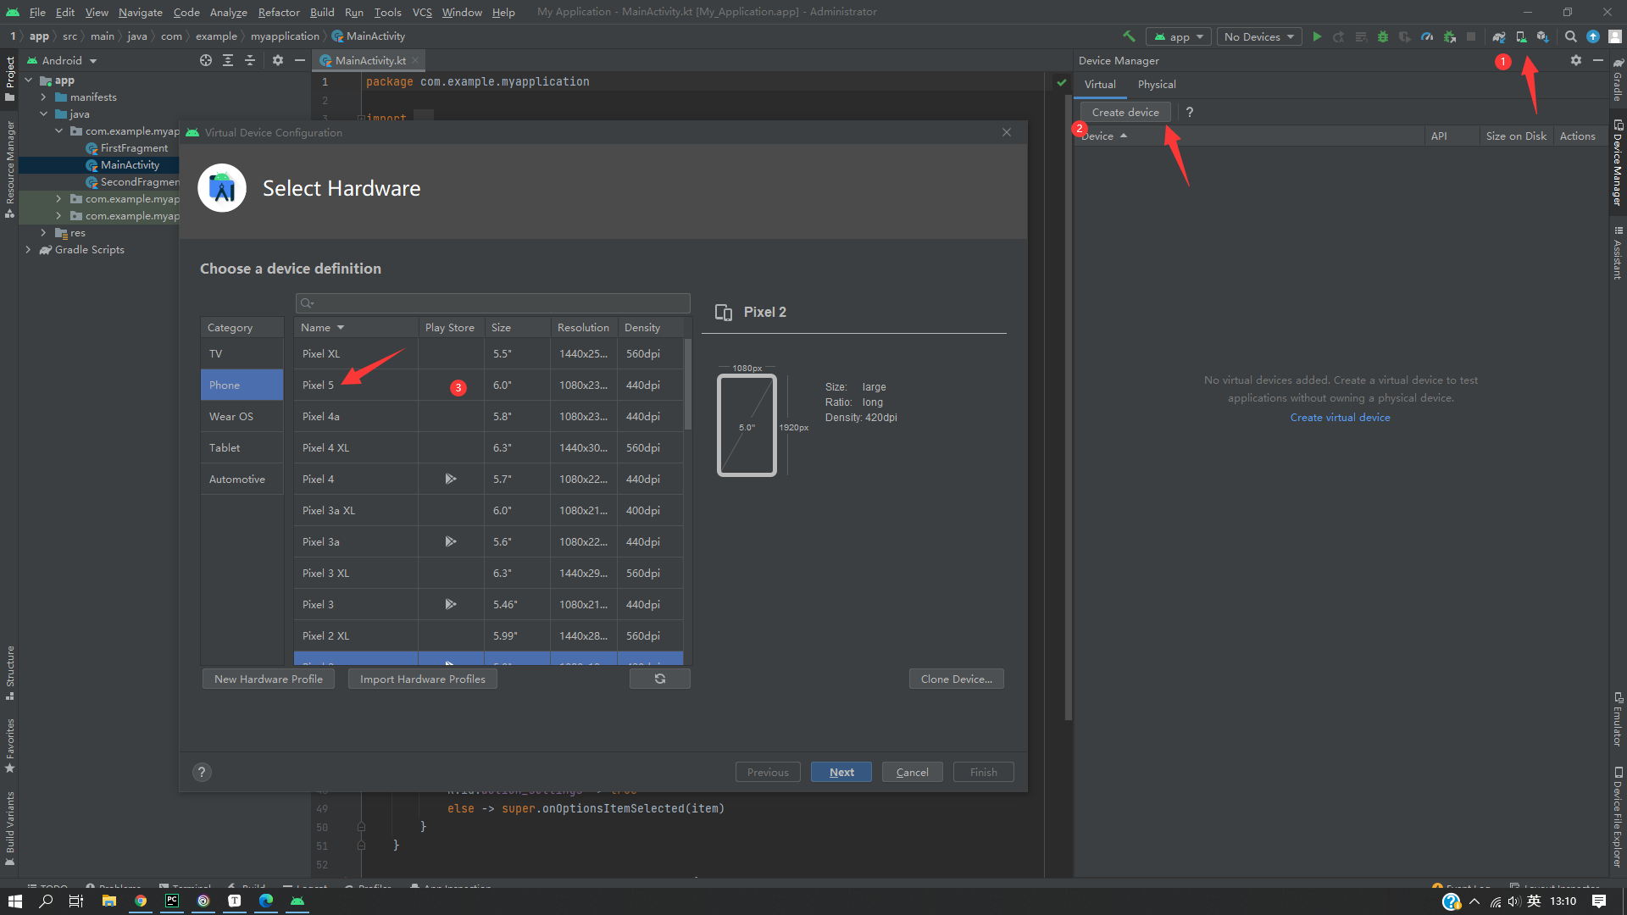This screenshot has width=1627, height=915.
Task: Click the Search Everywhere magnifier icon
Action: [1570, 36]
